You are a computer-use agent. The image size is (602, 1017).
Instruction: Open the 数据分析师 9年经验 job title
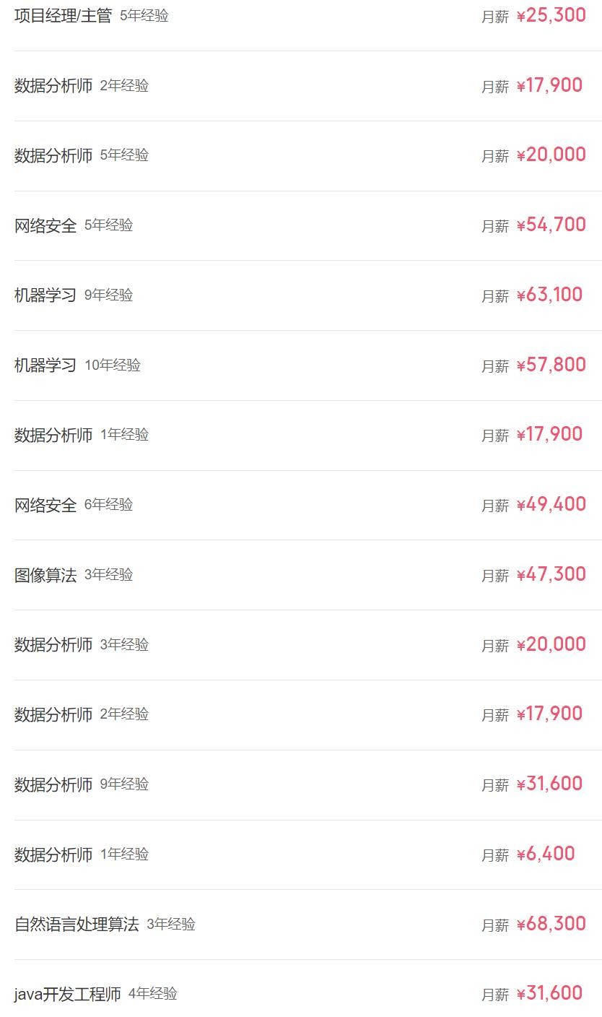tap(53, 784)
